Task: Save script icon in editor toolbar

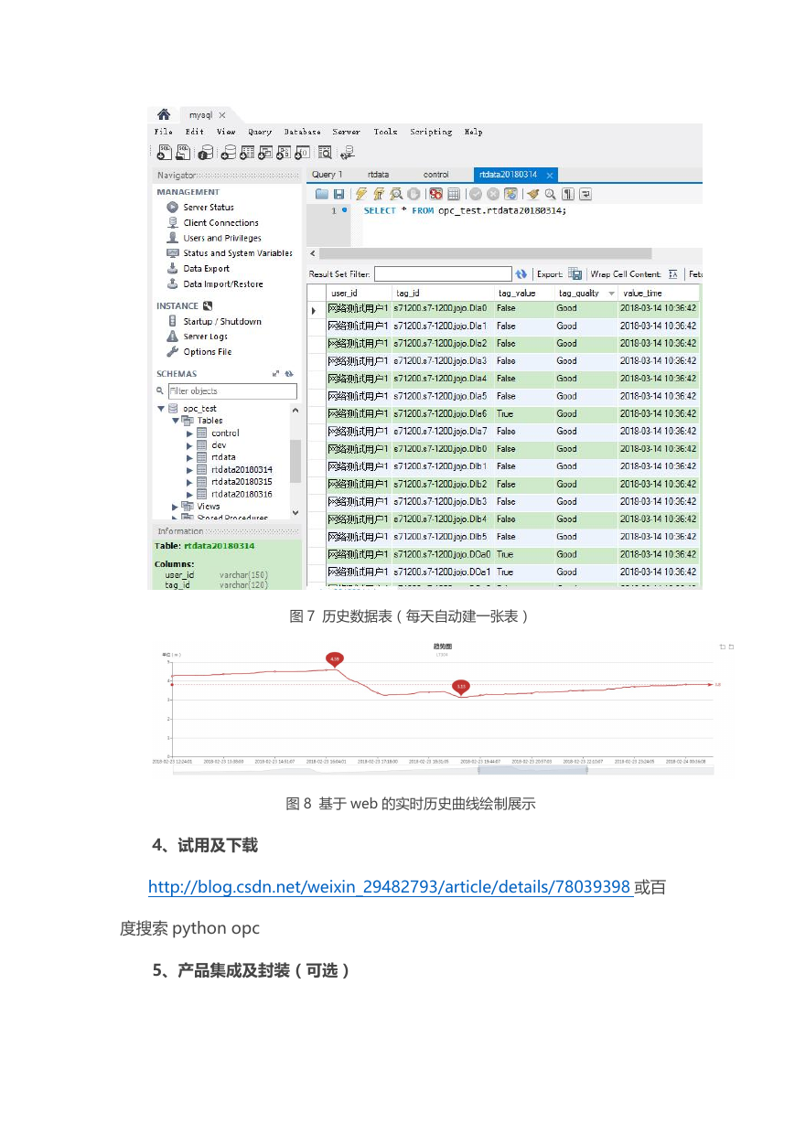Action: [x=338, y=195]
